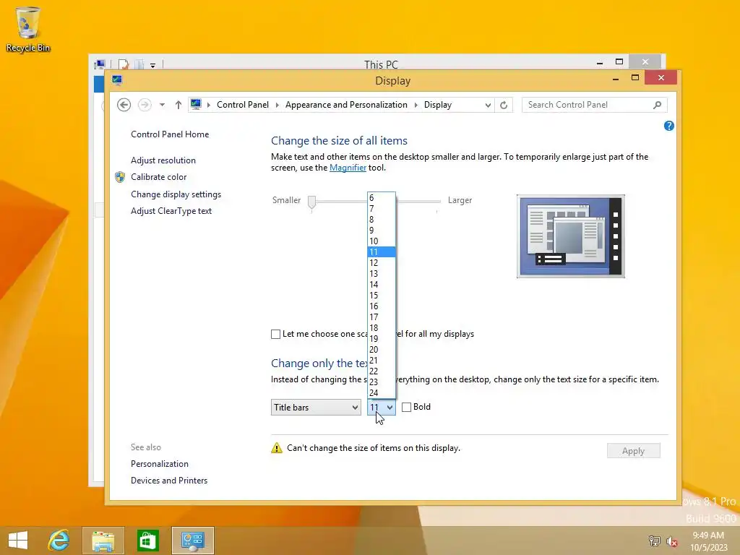The height and width of the screenshot is (555, 740).
Task: Refresh the Display page
Action: point(504,105)
